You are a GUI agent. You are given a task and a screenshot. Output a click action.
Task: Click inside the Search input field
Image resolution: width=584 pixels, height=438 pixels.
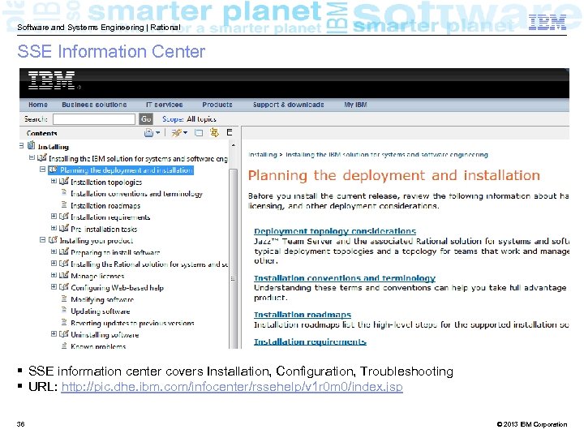click(x=94, y=119)
